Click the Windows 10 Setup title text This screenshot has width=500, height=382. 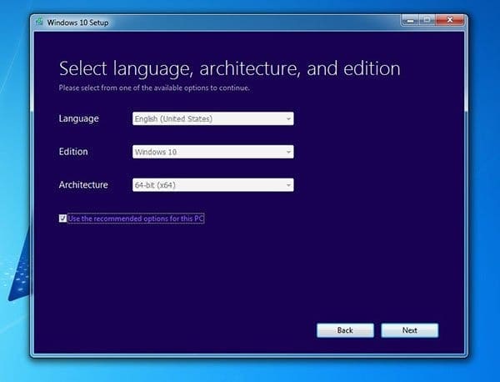point(77,23)
